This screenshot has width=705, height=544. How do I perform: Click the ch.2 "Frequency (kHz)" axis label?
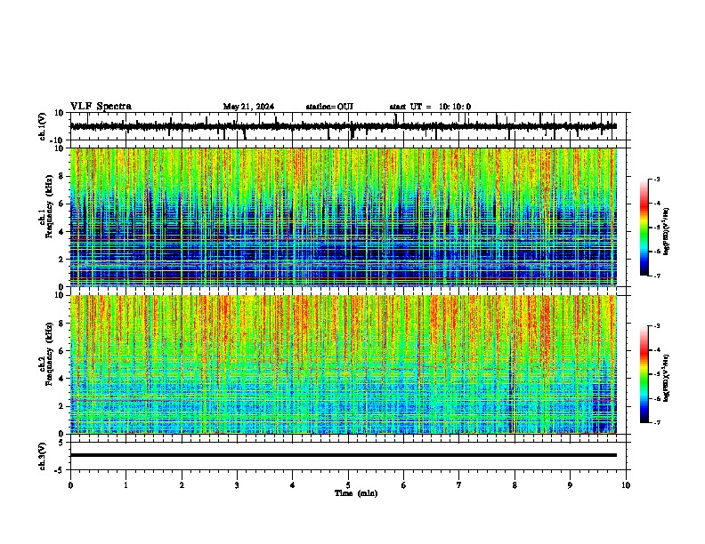(49, 354)
